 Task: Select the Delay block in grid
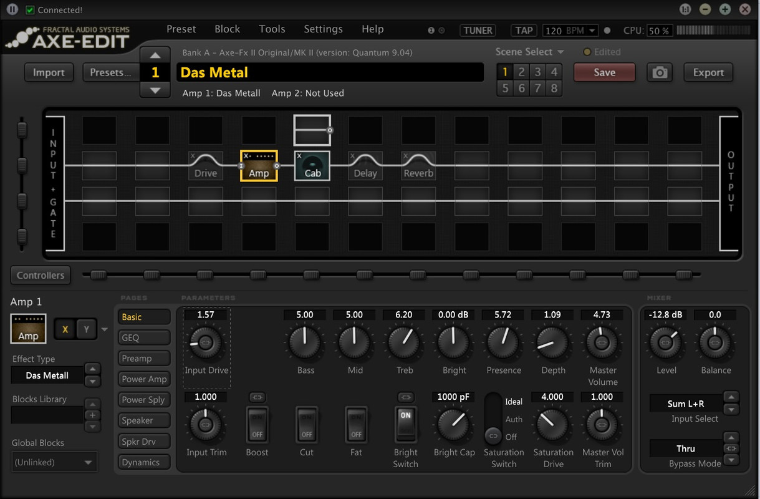point(365,166)
